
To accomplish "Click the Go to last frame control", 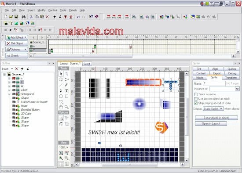I will pyautogui.click(x=51, y=30).
